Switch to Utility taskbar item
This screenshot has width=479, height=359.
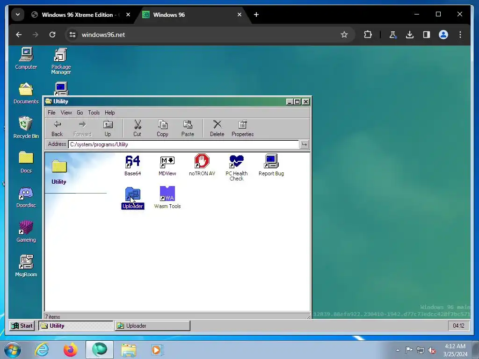click(76, 326)
